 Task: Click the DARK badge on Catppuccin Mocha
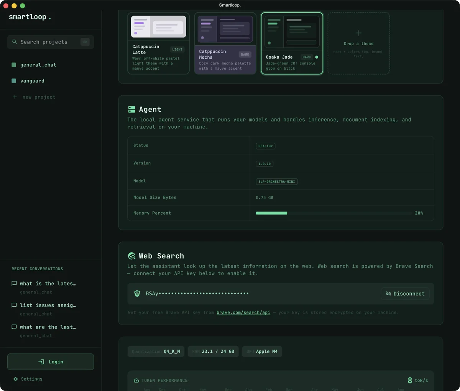point(245,54)
